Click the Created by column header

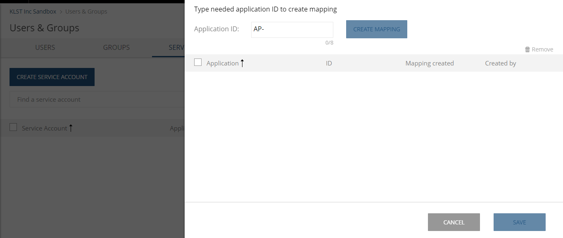(501, 63)
